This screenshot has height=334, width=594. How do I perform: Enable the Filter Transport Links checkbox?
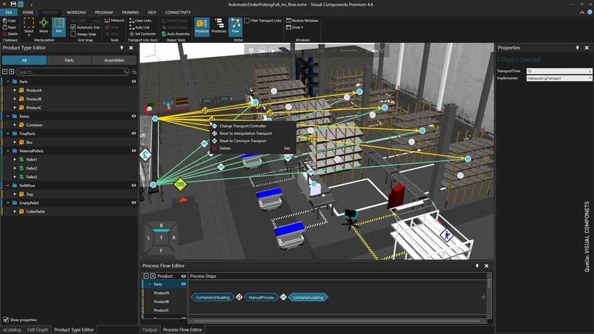[247, 21]
